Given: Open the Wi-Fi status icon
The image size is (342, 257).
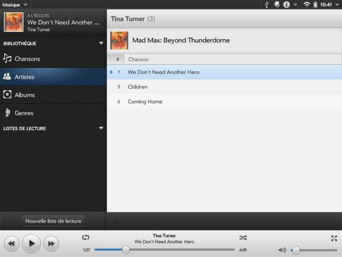Looking at the screenshot, I should tap(307, 4).
